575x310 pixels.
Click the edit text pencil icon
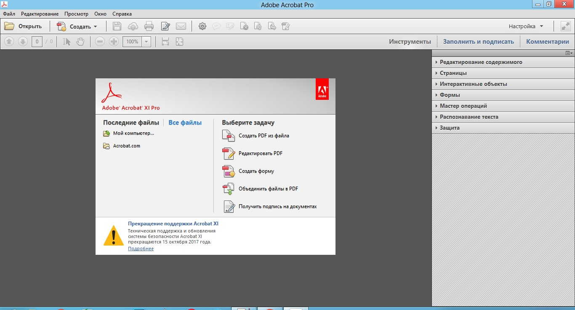(x=165, y=26)
